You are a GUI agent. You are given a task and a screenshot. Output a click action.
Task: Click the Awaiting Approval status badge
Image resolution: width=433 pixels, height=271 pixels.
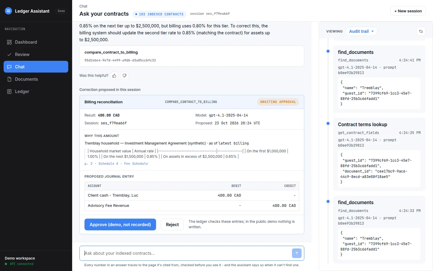(278, 102)
